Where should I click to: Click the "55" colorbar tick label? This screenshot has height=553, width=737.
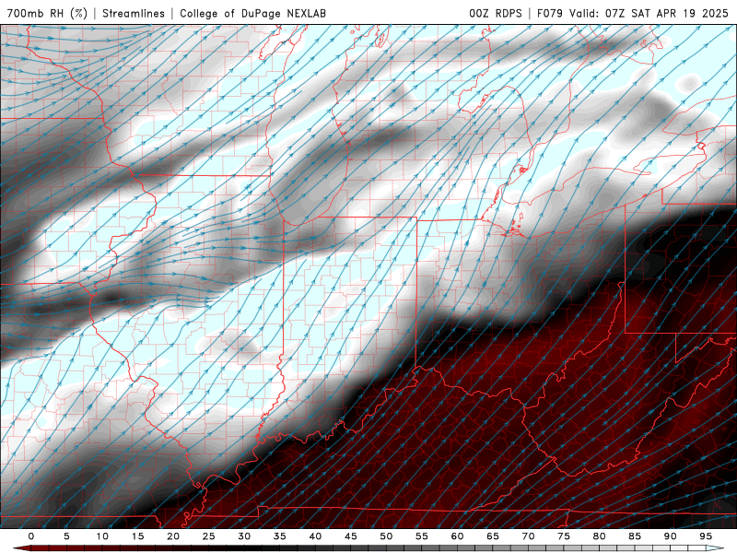[422, 536]
